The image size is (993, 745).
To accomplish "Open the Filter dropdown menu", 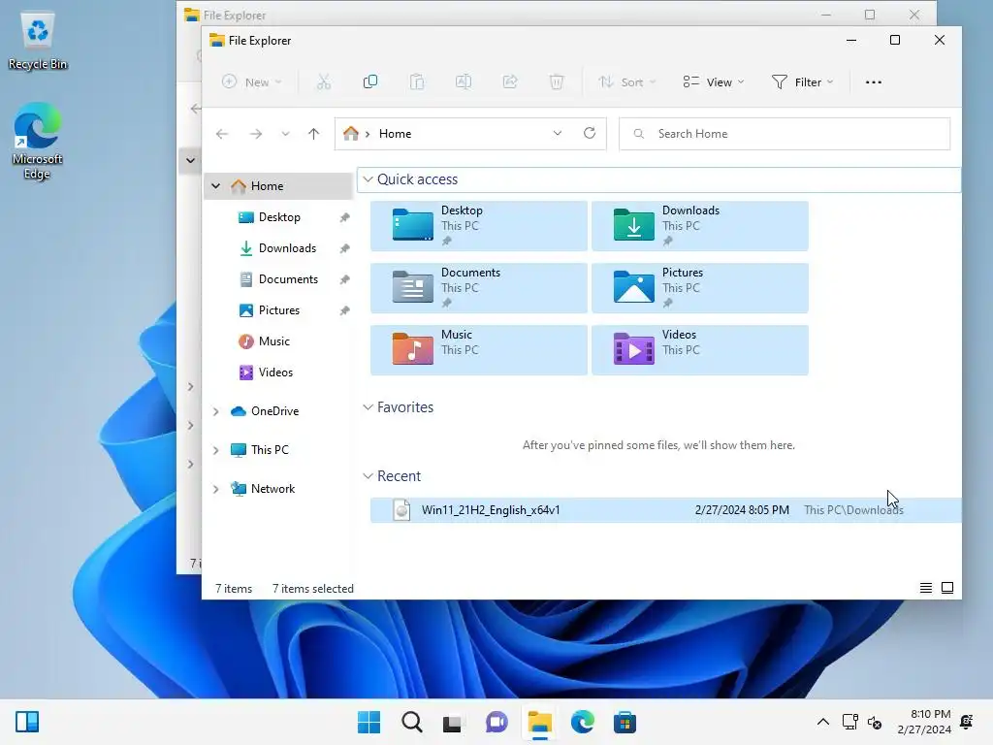I will 802,81.
